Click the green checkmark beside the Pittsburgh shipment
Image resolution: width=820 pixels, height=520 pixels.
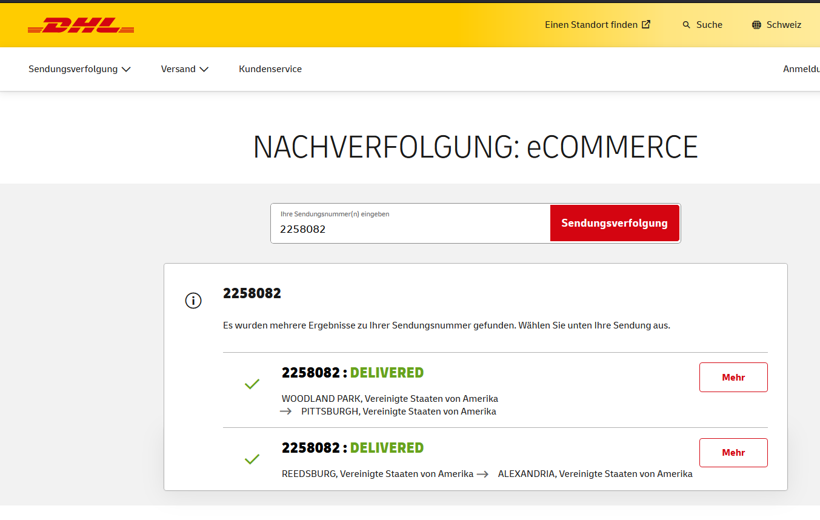[252, 383]
